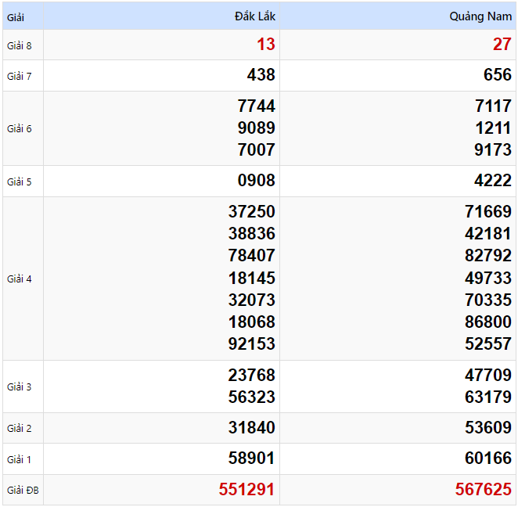The image size is (518, 507).
Task: Click Quảng Nam special prize number 567625
Action: click(x=483, y=490)
